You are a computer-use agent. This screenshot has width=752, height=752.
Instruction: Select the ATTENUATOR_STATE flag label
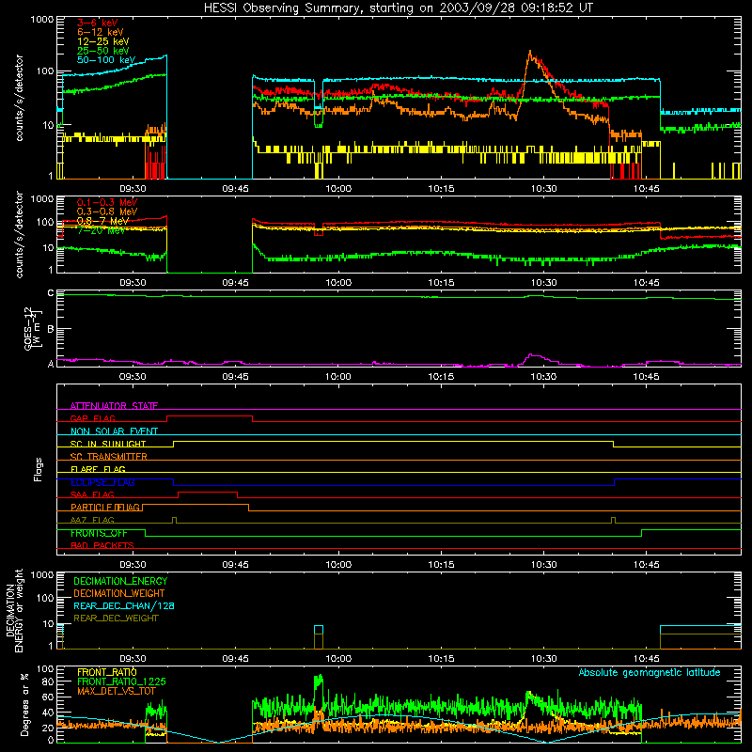click(114, 406)
